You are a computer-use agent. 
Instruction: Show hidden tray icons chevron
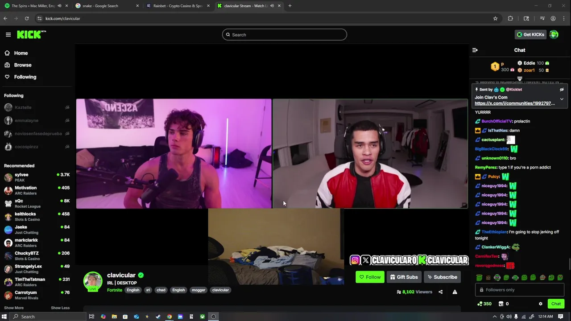(x=494, y=317)
